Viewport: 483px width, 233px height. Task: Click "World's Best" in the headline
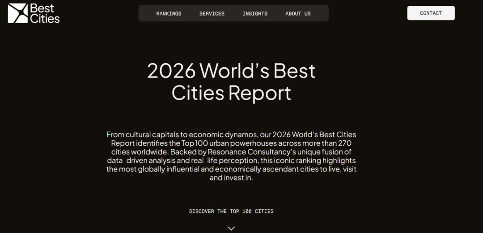258,71
